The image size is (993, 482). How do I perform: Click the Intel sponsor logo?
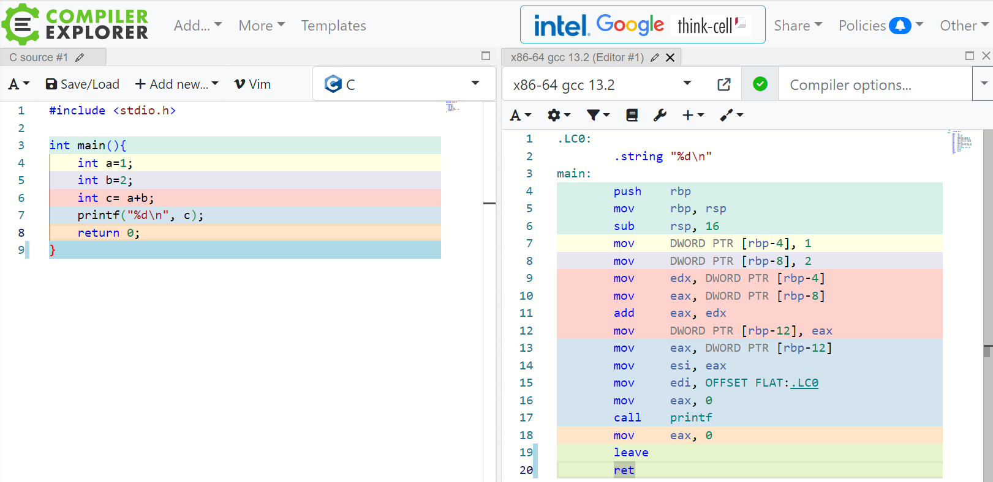561,26
